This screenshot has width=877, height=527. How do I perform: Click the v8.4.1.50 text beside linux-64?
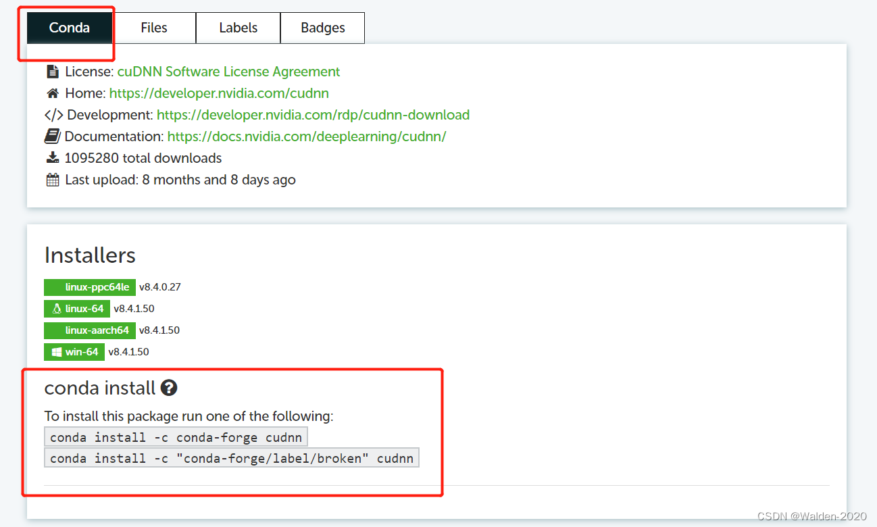(x=134, y=309)
